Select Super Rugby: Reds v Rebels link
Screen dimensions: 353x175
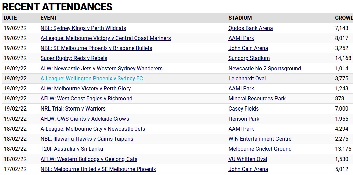click(74, 58)
